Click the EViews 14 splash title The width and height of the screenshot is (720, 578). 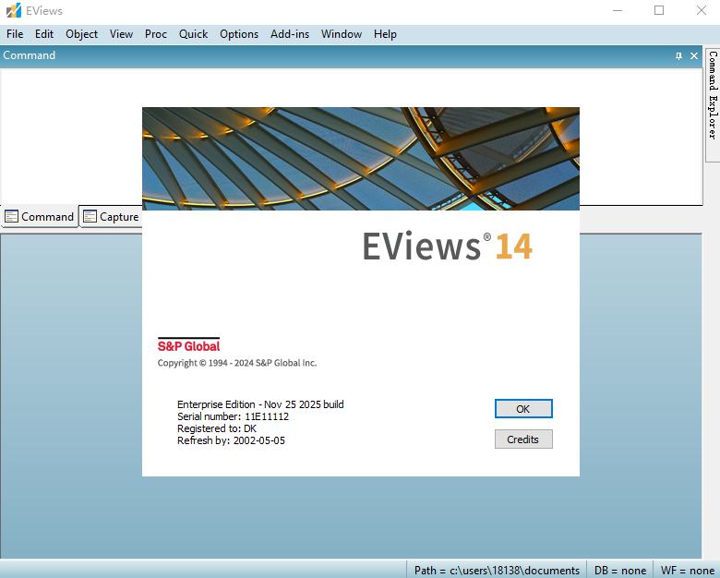pos(448,247)
